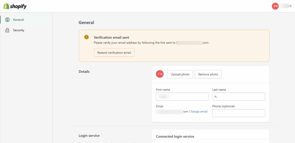Click the General profile icon in sidebar
This screenshot has width=295, height=143.
coord(7,20)
